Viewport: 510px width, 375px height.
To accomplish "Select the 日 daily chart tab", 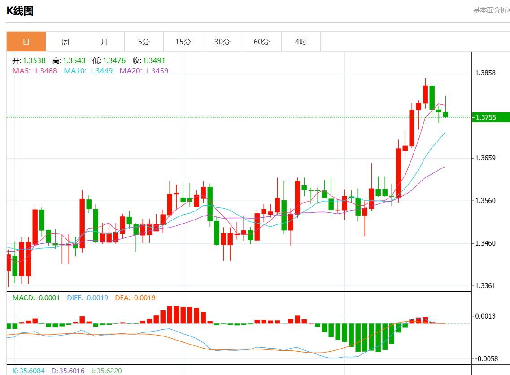I will [x=26, y=42].
